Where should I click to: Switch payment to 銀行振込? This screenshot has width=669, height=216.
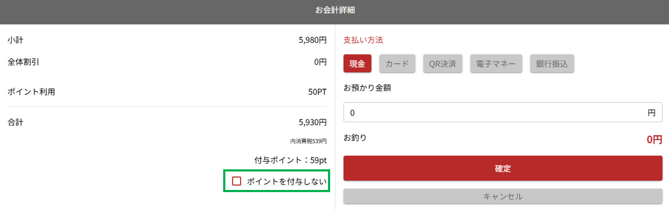552,63
